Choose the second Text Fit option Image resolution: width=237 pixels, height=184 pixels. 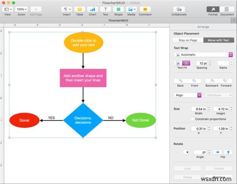click(x=186, y=63)
